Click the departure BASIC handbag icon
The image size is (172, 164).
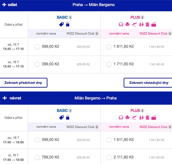[68, 24]
